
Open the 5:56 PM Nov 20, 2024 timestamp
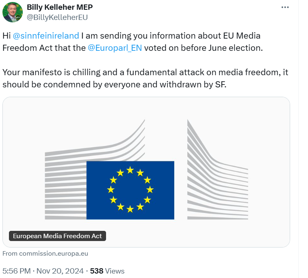43,271
